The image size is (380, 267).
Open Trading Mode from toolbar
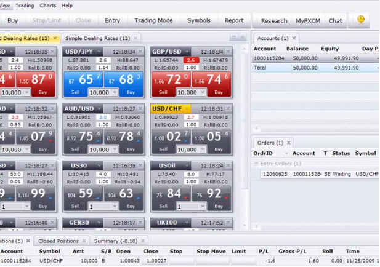tap(153, 20)
